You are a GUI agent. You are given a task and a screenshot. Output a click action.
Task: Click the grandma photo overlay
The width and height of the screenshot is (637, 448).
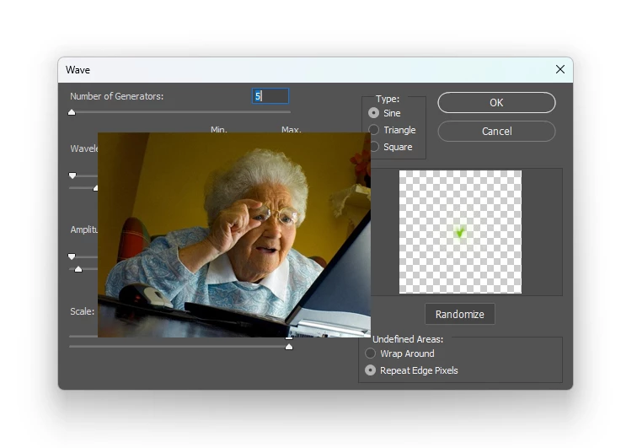(x=234, y=235)
